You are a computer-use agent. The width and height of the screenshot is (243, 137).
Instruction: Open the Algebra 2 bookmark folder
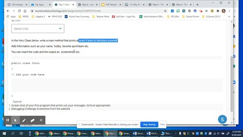coord(38,16)
